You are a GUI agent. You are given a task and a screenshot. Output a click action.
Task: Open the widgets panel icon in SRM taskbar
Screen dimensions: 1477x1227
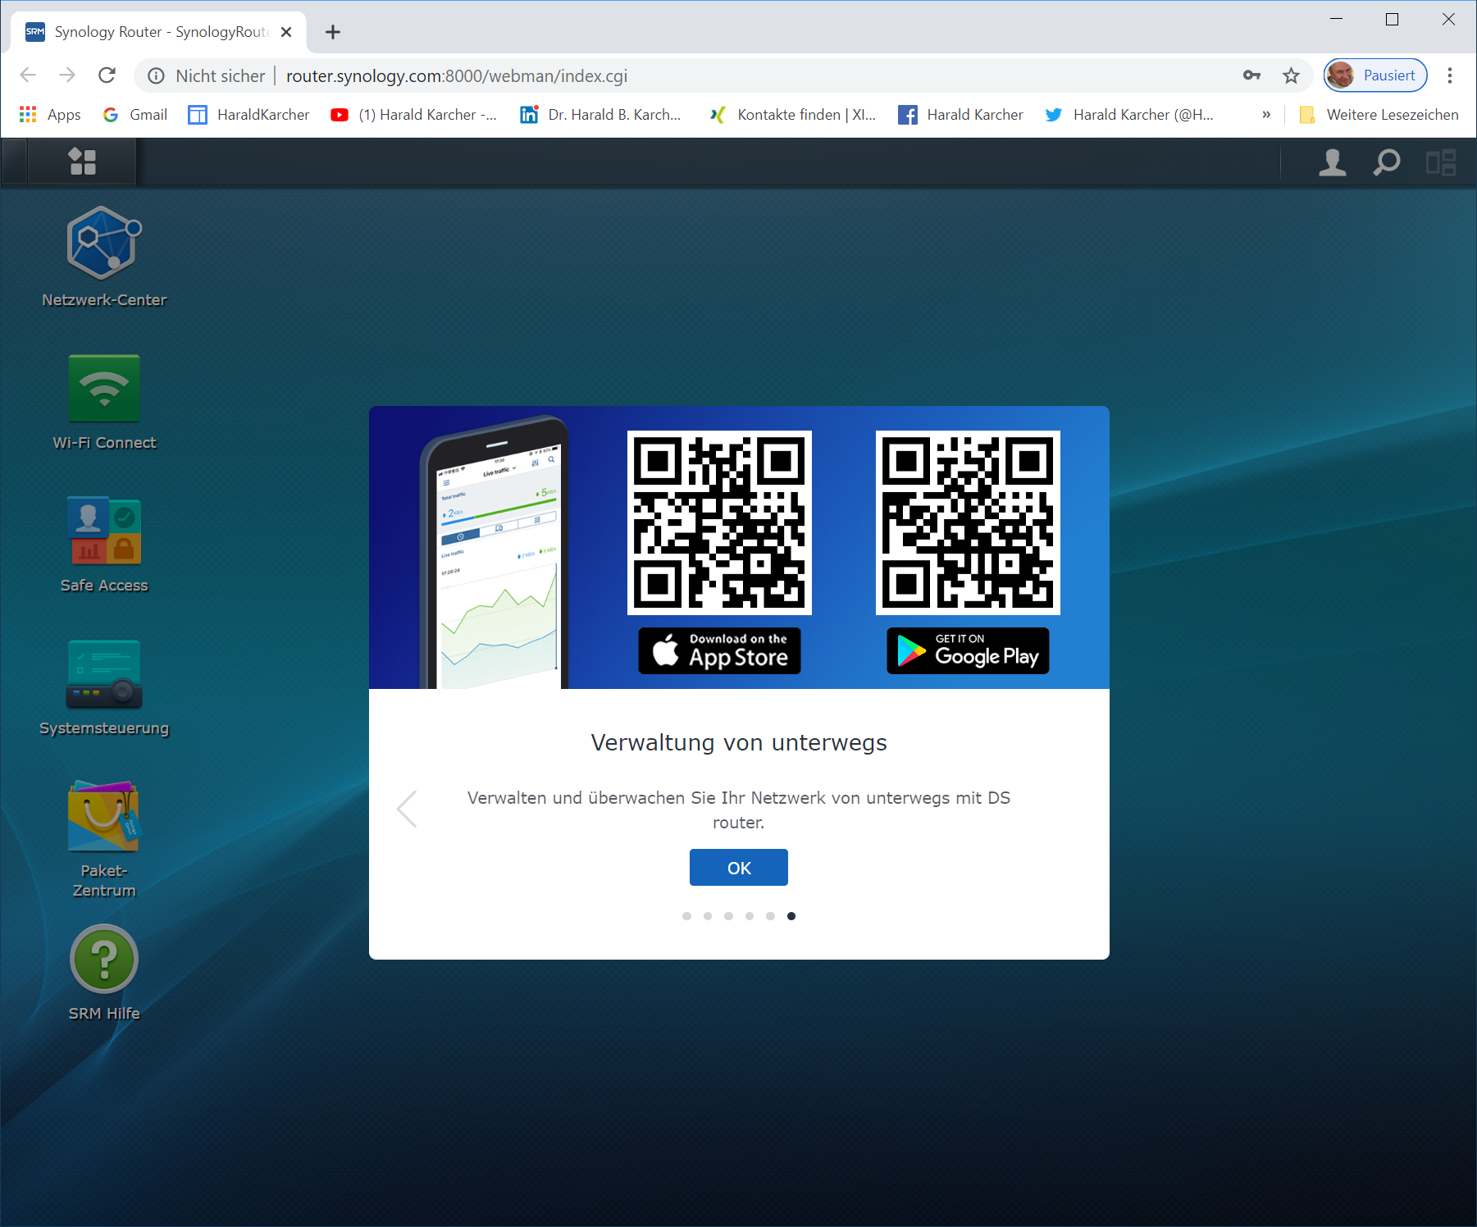coord(1441,162)
